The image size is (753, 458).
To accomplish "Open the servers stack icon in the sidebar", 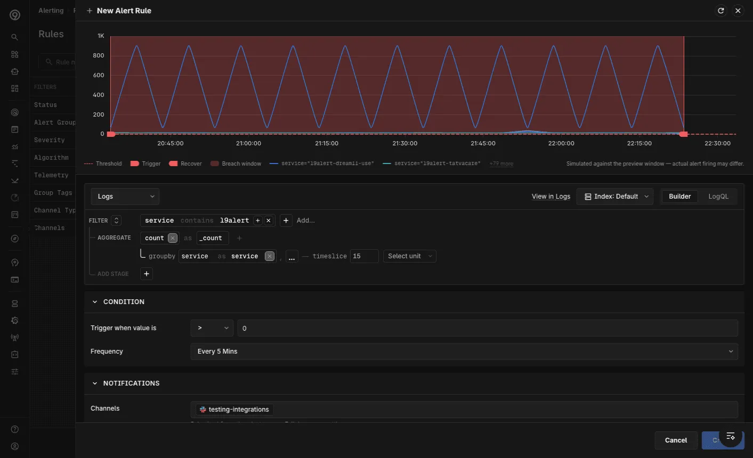I will pos(14,304).
